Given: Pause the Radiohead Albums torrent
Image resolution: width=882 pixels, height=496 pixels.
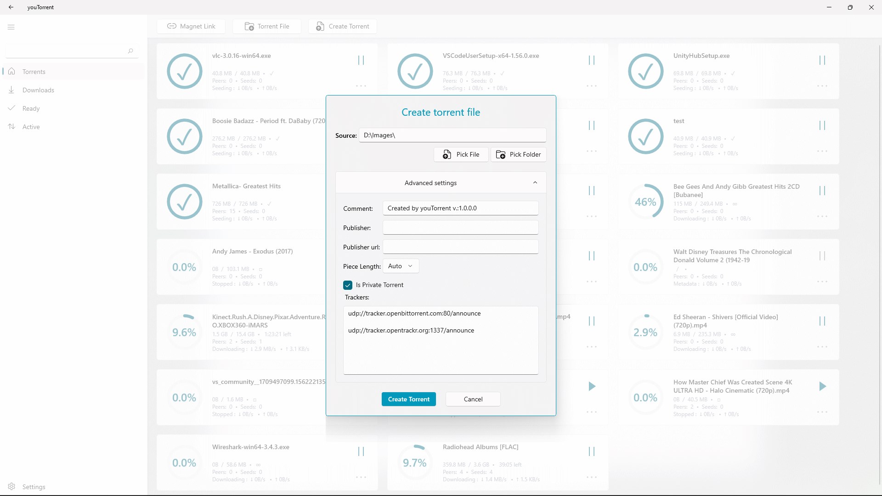Looking at the screenshot, I should pyautogui.click(x=592, y=451).
